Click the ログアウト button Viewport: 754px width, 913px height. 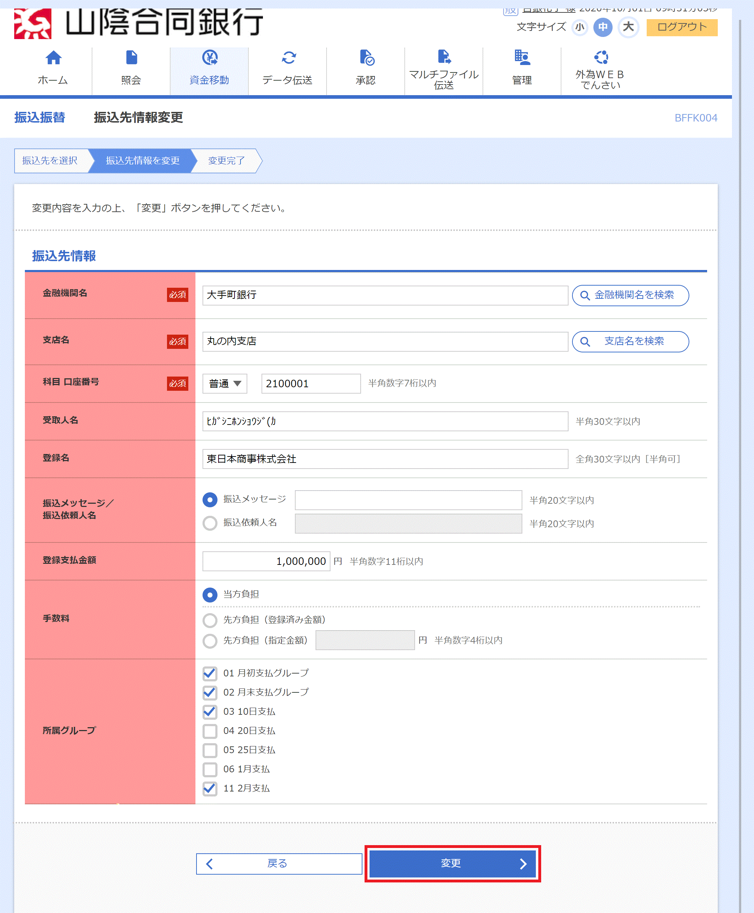(x=682, y=27)
